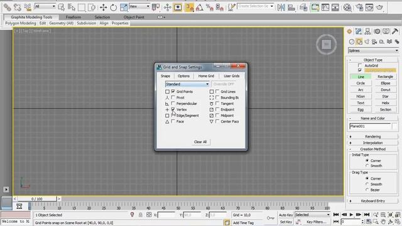This screenshot has height=226, width=402.
Task: Expand the Keyboard Entry rollout
Action: pos(372,201)
